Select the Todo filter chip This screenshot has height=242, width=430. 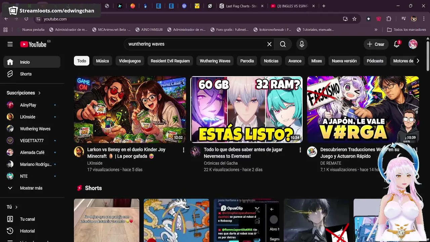(82, 61)
